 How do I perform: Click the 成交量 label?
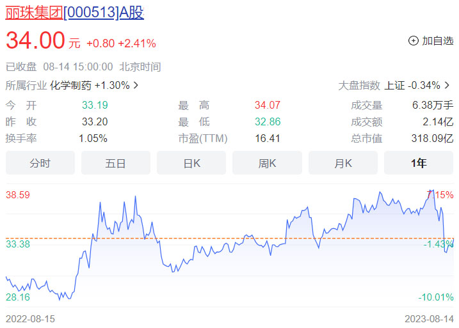[x=367, y=105]
